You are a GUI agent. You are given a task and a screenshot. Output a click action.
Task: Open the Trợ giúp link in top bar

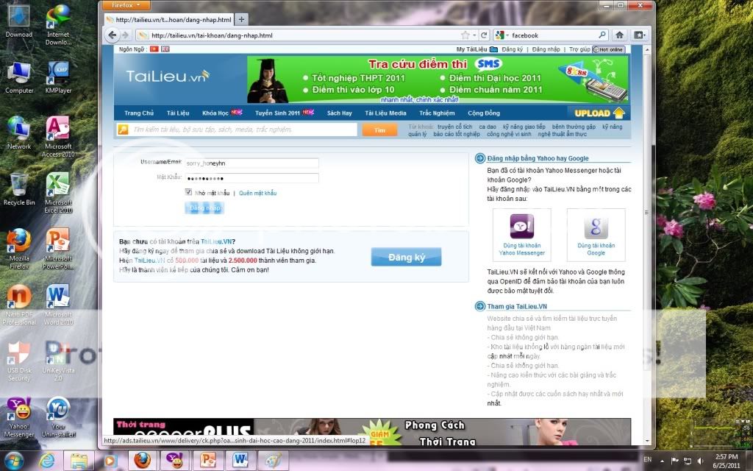[579, 49]
